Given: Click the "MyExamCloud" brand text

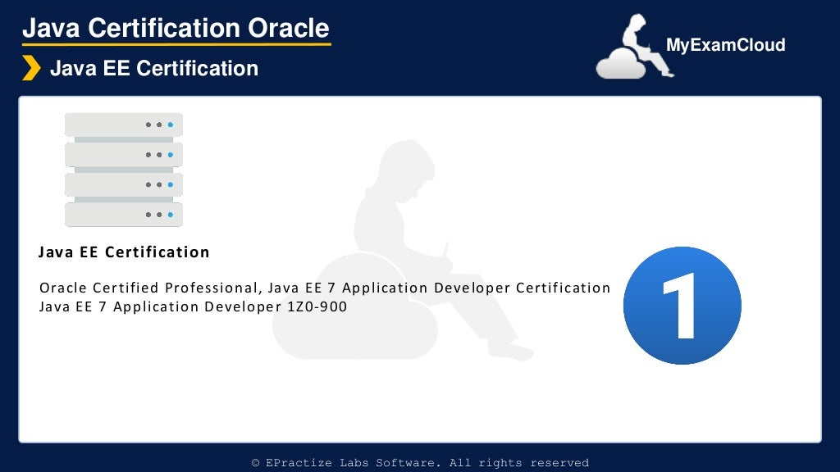Looking at the screenshot, I should (725, 45).
